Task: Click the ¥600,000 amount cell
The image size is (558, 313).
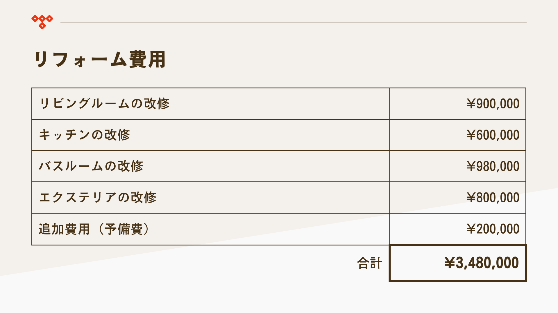Action: [x=458, y=135]
